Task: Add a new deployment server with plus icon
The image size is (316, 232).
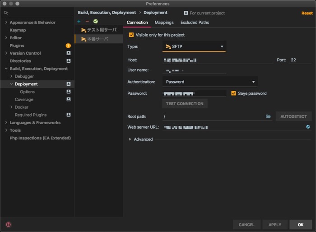Action: (79, 21)
